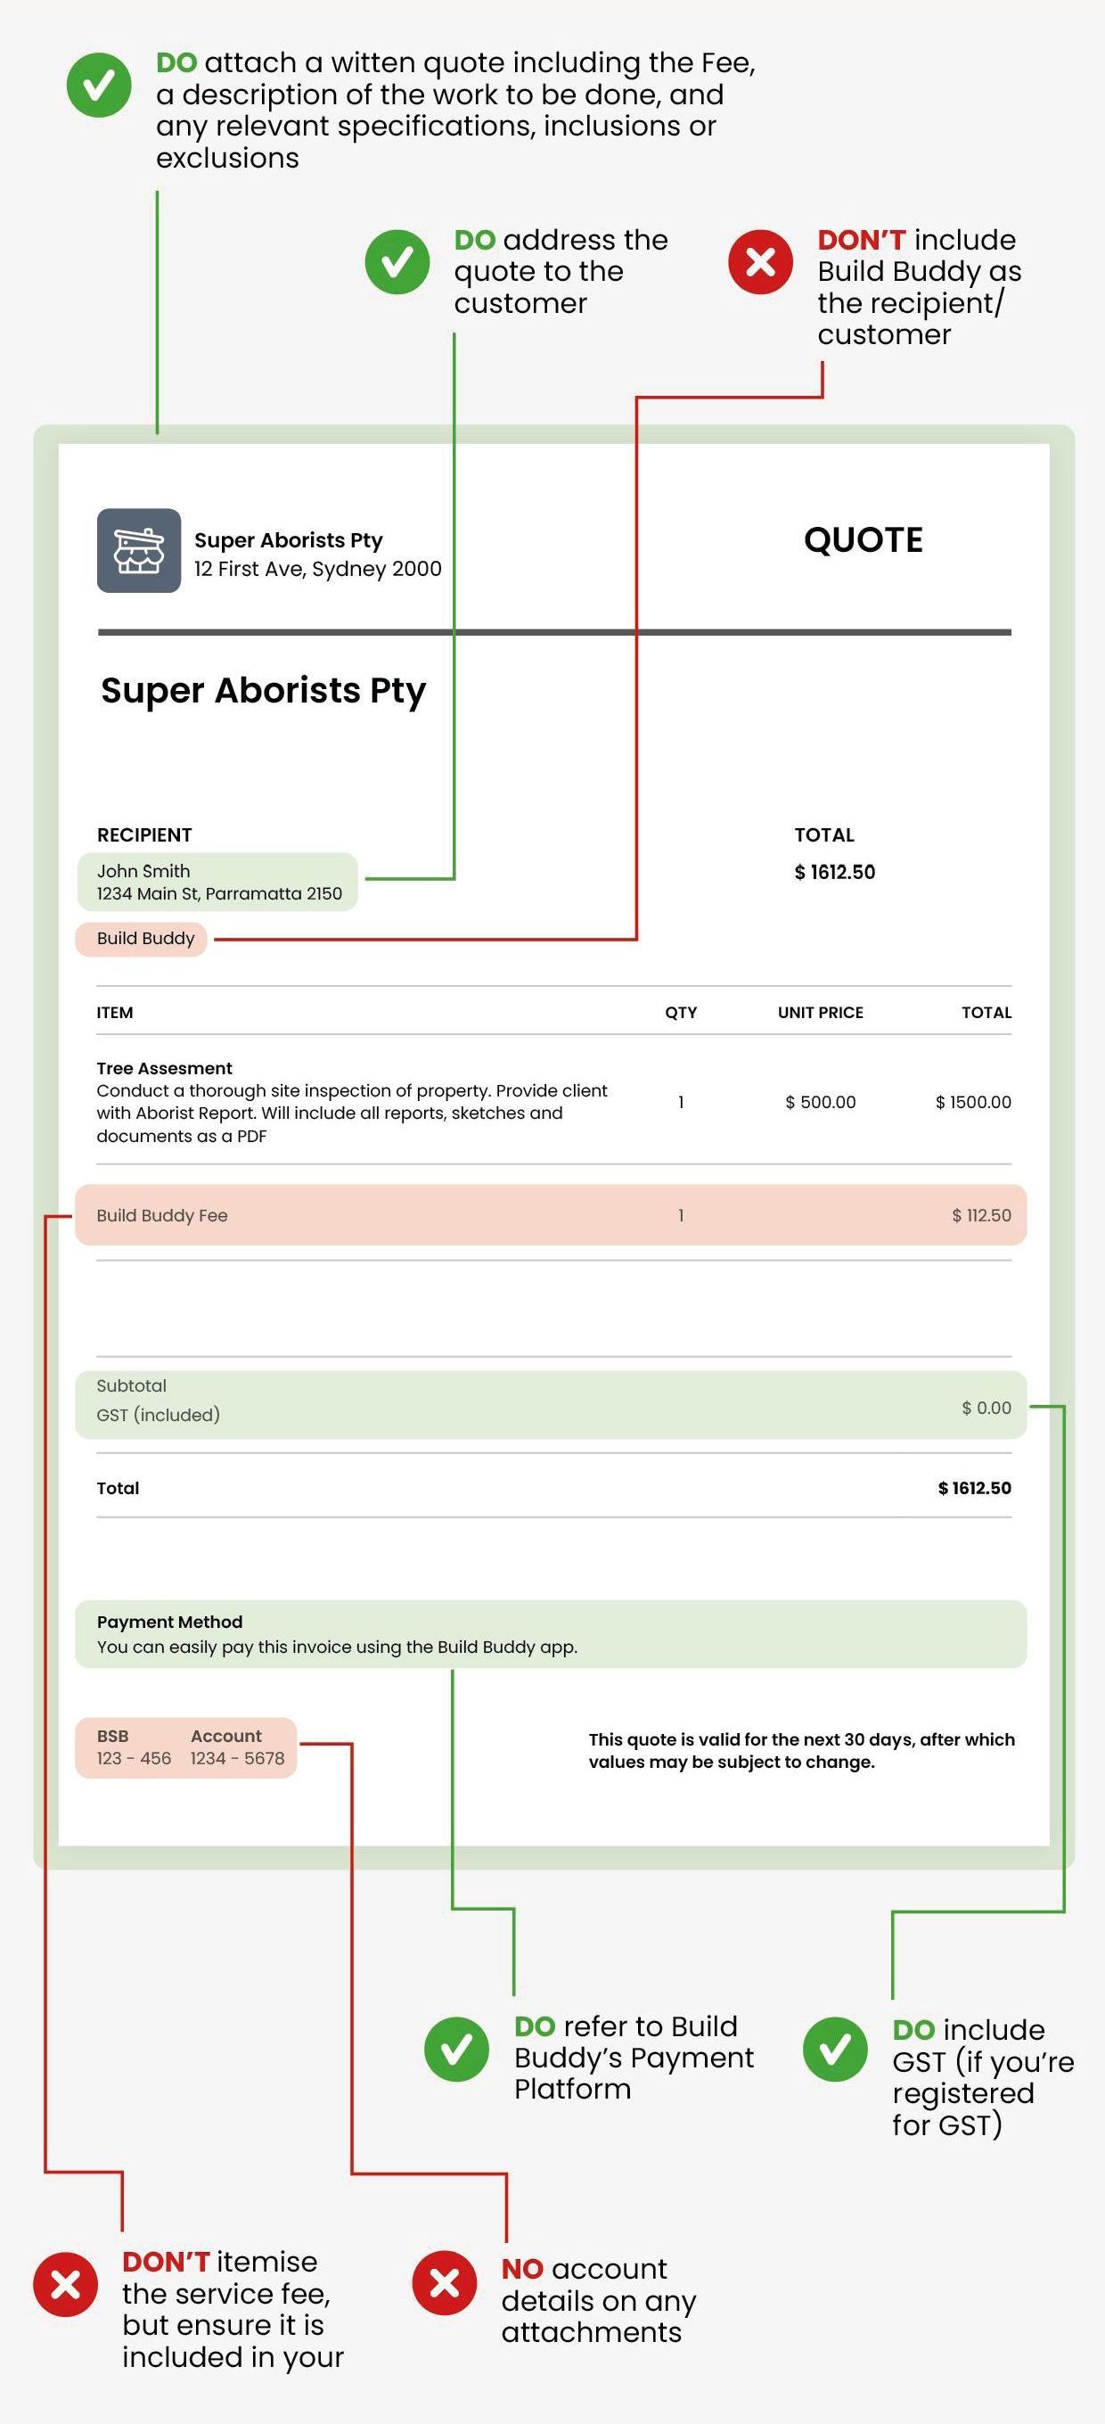Screen dimensions: 1105x2424
Task: Click the UNIT PRICE column header
Action: [x=820, y=1013]
